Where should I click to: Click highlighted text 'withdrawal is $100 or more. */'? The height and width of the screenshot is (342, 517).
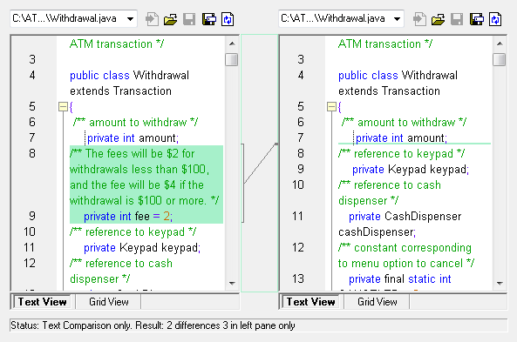click(x=145, y=200)
